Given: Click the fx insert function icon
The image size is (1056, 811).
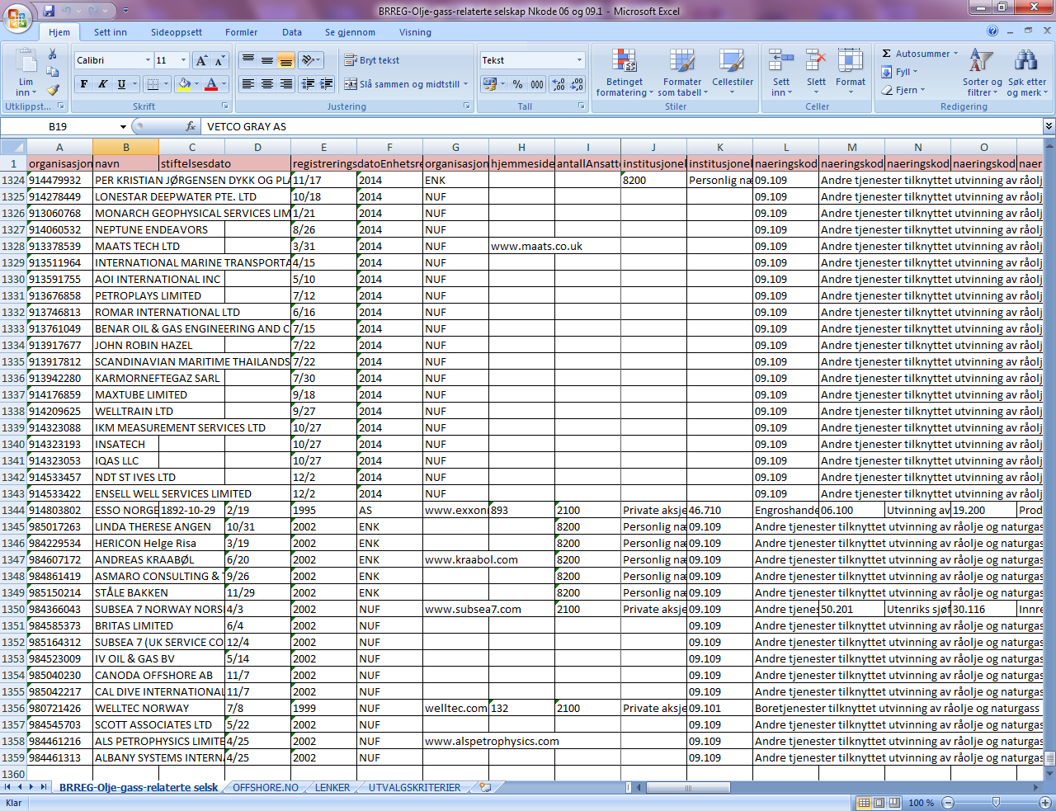Looking at the screenshot, I should coord(191,126).
